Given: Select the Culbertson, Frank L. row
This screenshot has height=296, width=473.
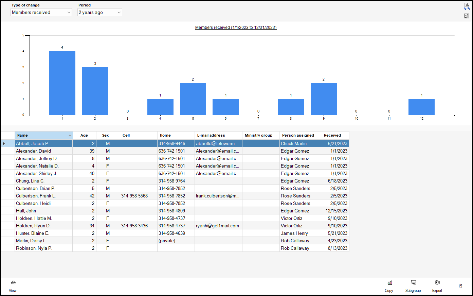Looking at the screenshot, I should [36, 196].
